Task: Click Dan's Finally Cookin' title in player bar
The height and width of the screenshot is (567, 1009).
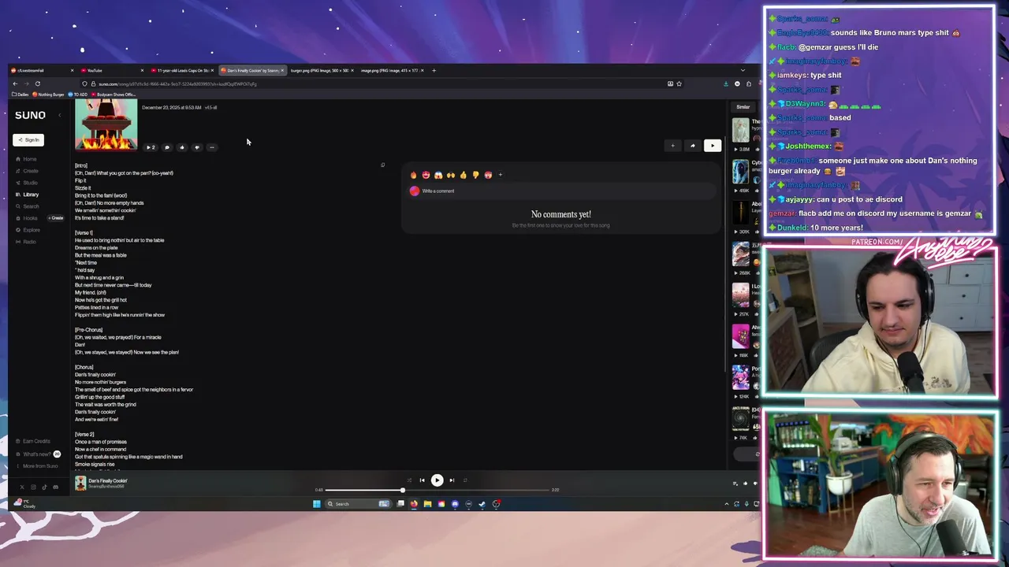Action: pos(108,480)
